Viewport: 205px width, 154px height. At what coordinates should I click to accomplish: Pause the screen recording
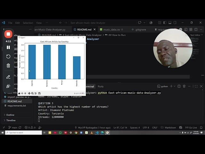coord(8,47)
